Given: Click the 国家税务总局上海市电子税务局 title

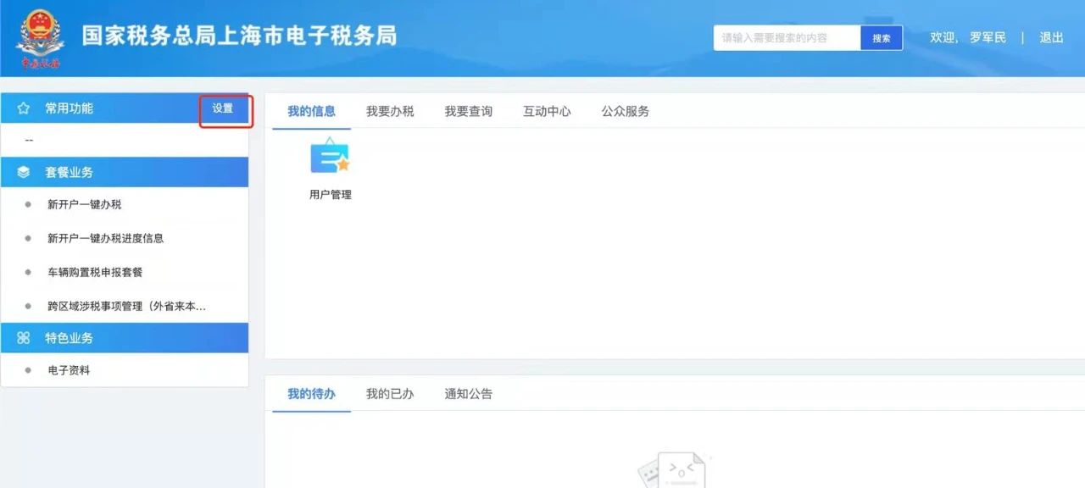Looking at the screenshot, I should coord(239,36).
